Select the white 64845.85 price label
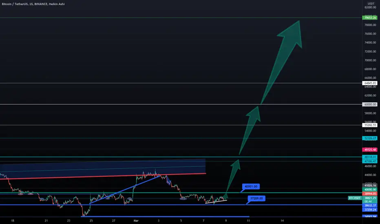The height and width of the screenshot is (224, 380). coord(370,83)
